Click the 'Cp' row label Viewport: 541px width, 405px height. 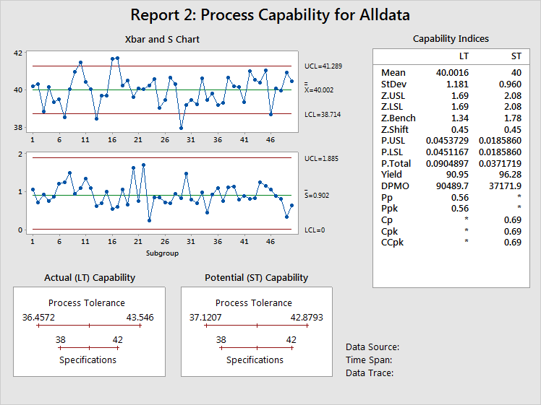click(387, 220)
